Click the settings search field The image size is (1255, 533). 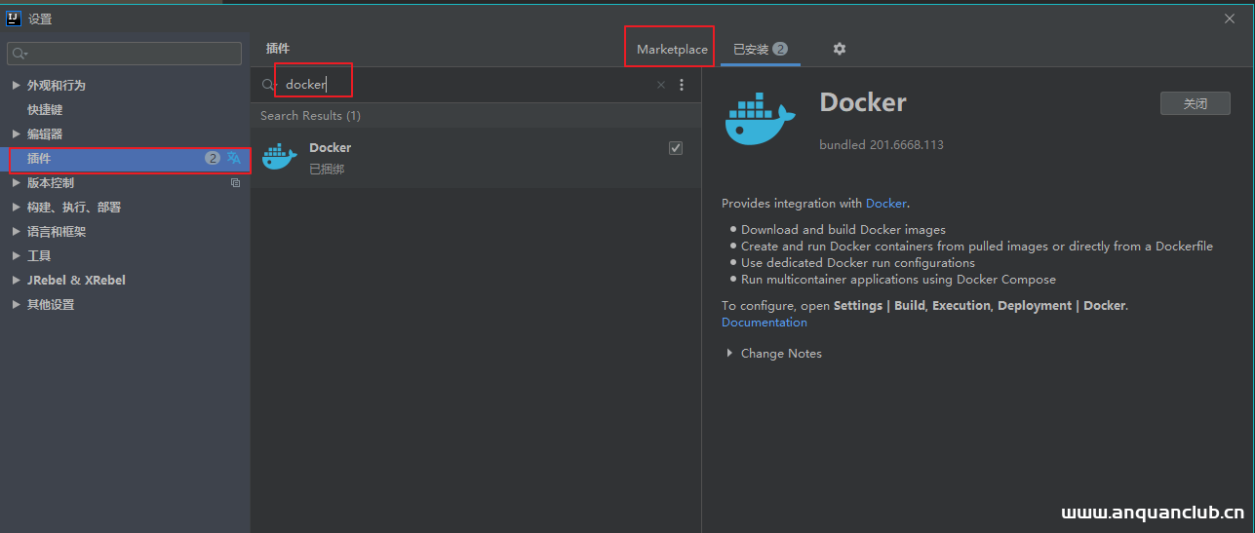tap(124, 54)
